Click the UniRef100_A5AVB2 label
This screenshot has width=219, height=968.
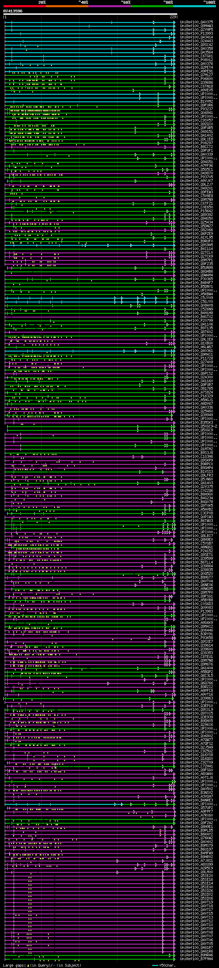[196, 510]
